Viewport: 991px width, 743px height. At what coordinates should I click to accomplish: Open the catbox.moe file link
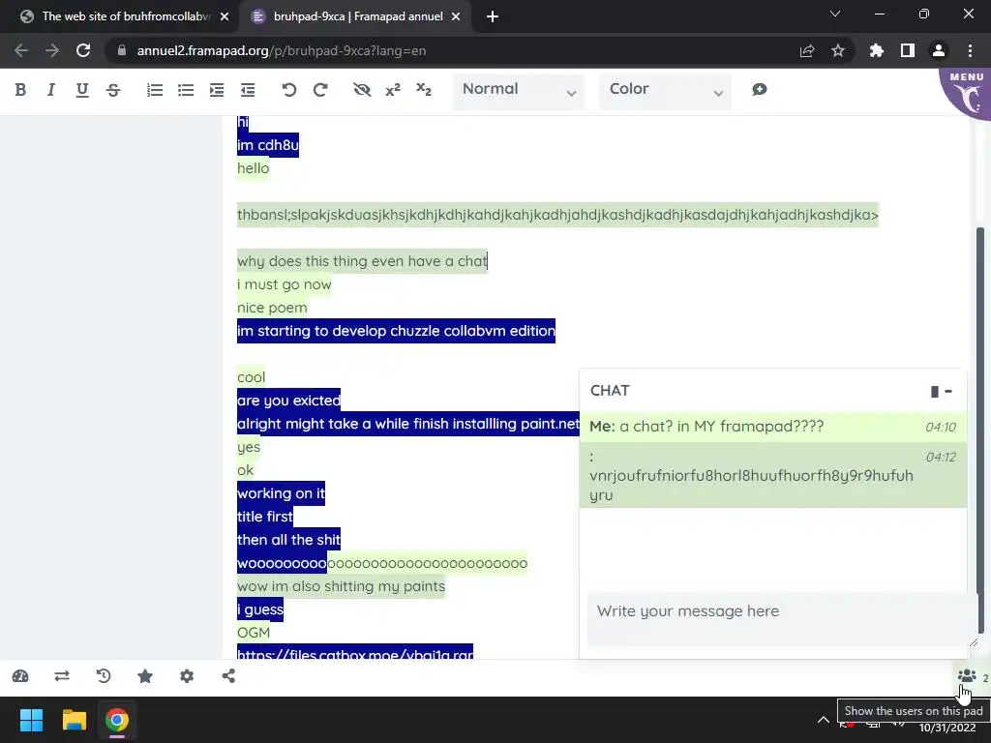[355, 653]
